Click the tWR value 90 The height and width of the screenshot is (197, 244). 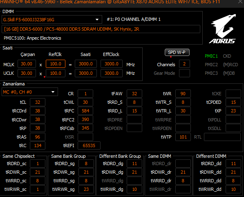pyautogui.click(x=183, y=94)
